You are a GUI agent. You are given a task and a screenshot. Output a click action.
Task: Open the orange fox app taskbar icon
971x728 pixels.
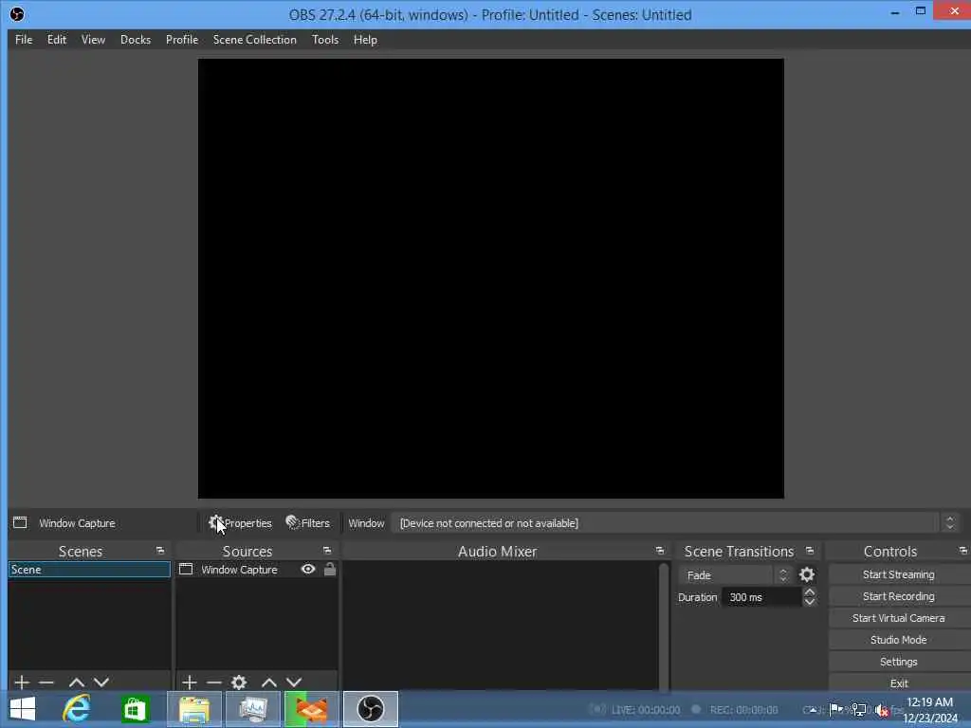(x=311, y=709)
